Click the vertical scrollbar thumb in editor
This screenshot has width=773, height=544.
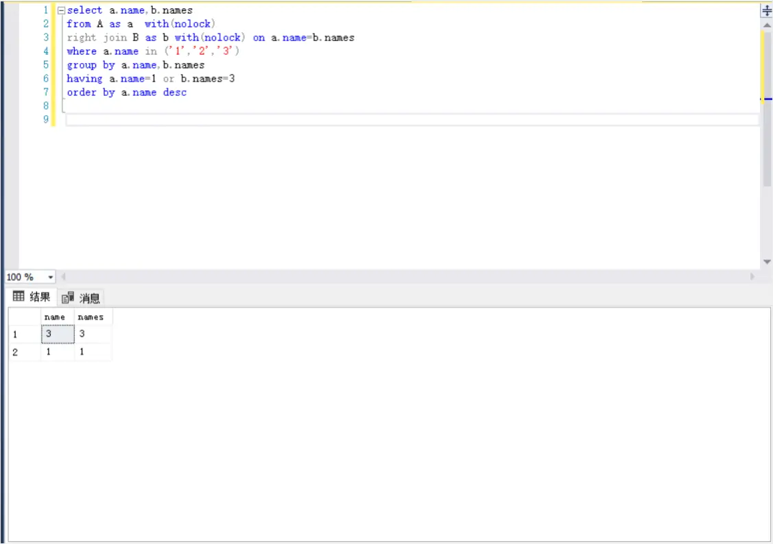[767, 108]
